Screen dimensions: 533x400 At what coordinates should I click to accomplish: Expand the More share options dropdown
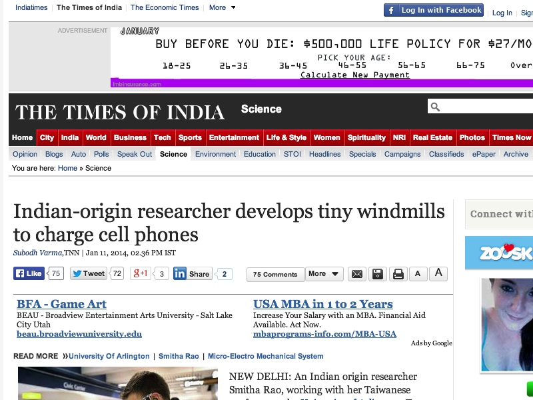pyautogui.click(x=324, y=274)
